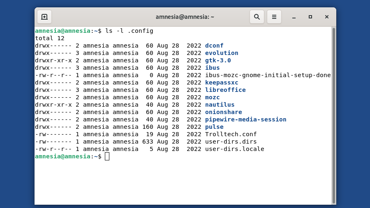Select the evolution directory name
Image resolution: width=370 pixels, height=208 pixels.
tap(222, 53)
